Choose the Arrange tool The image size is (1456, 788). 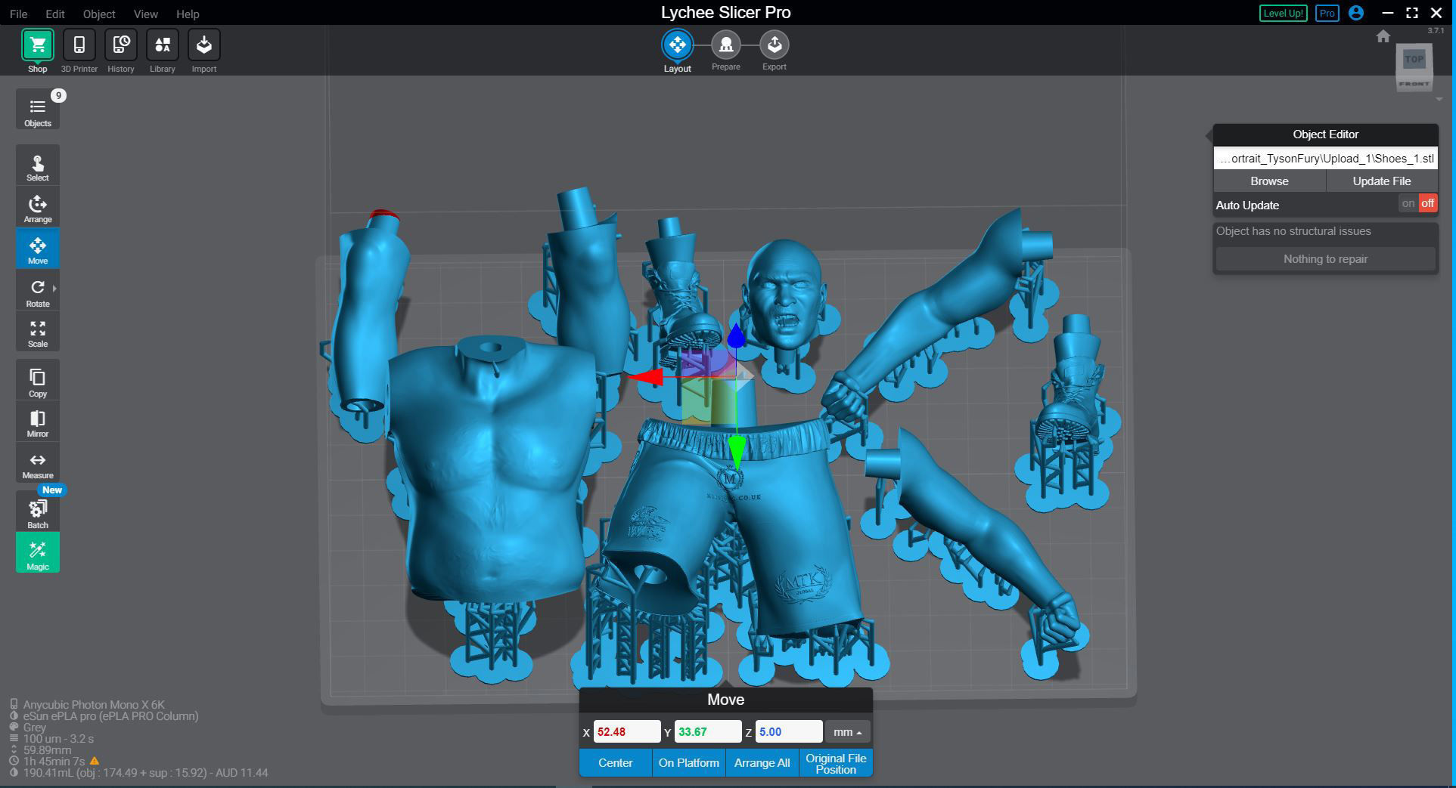point(37,208)
